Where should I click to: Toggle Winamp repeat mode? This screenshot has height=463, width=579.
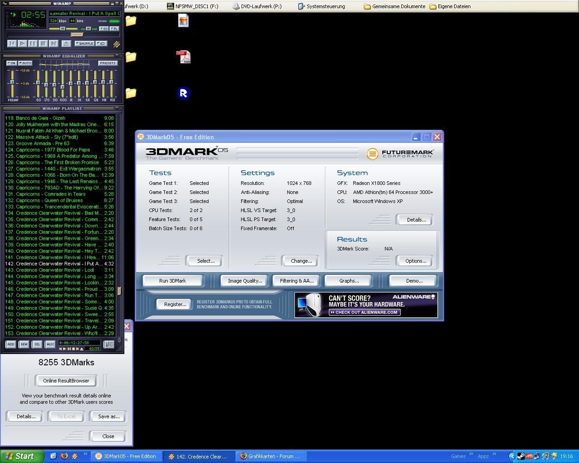(x=102, y=43)
